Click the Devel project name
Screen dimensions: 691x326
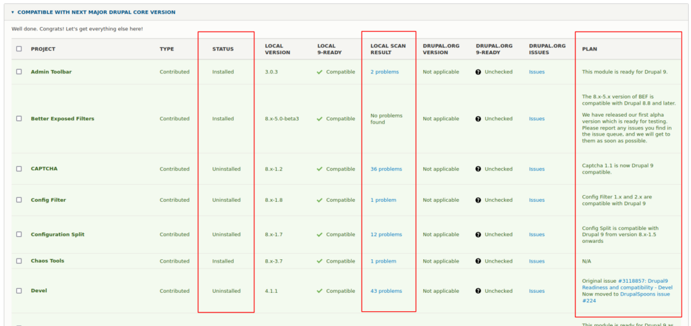pos(38,291)
